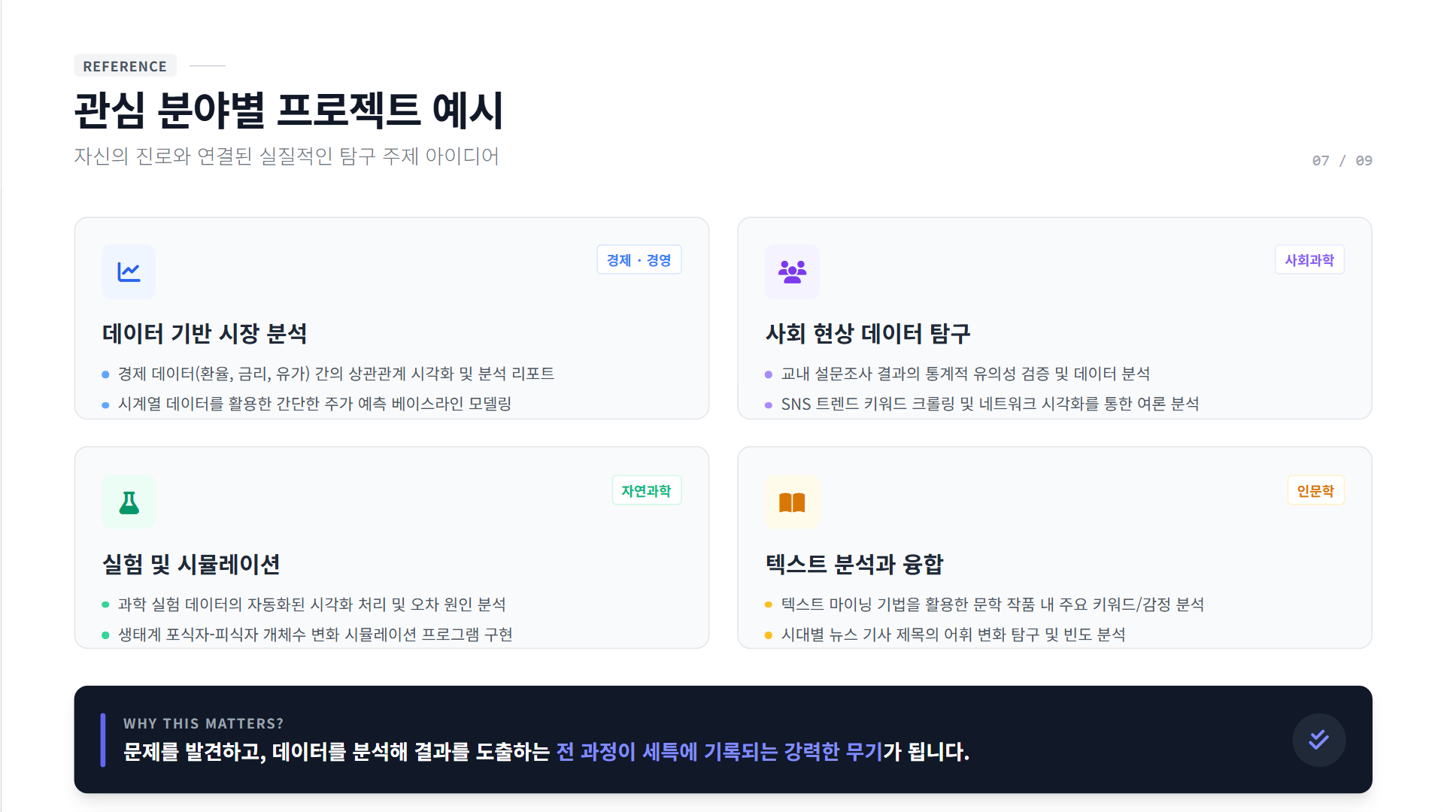Click the green flask icon

click(129, 502)
